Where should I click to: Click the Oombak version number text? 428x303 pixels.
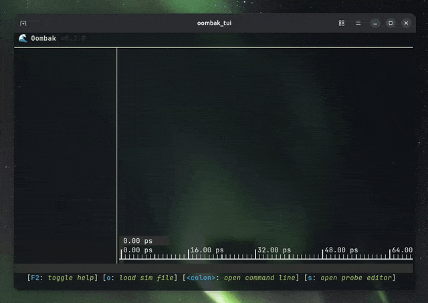[x=73, y=38]
